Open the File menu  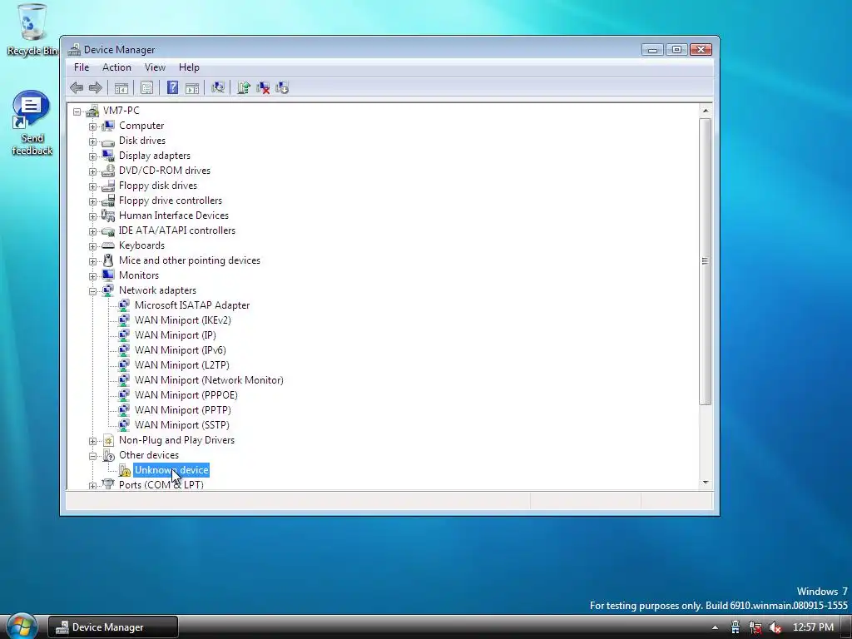(82, 67)
